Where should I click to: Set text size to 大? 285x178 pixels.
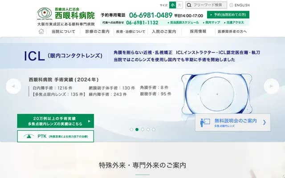pos(179,5)
